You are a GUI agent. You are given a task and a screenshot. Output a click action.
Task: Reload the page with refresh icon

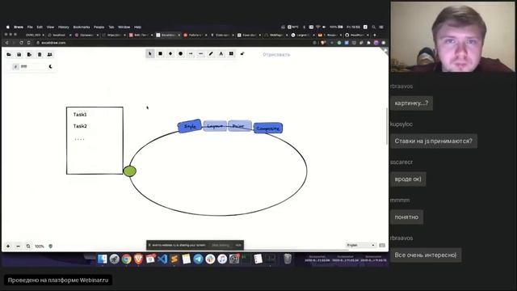tap(22, 43)
